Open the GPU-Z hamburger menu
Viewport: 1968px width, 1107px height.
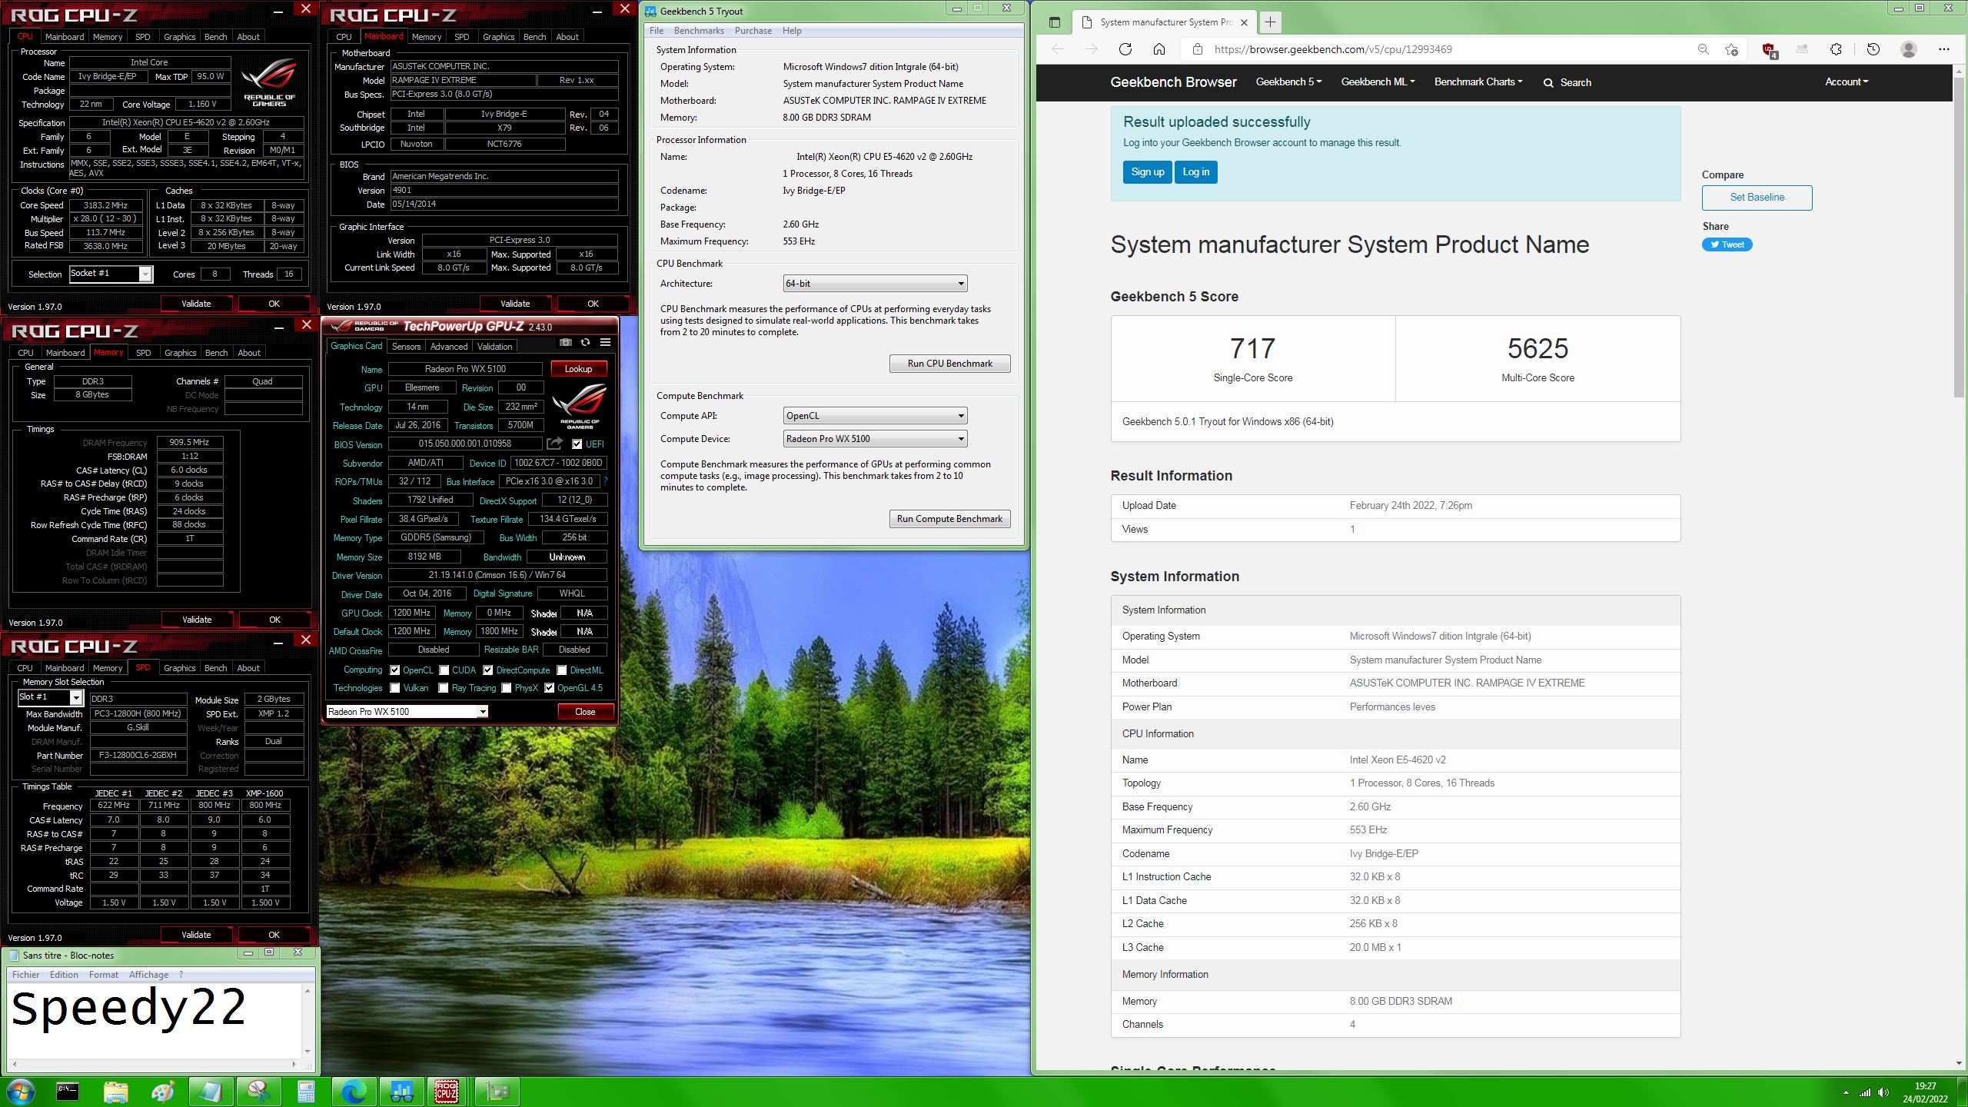(x=606, y=343)
